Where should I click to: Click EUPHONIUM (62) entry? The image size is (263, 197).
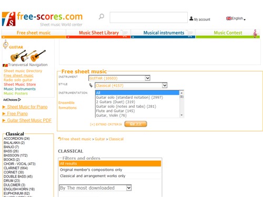(17, 193)
